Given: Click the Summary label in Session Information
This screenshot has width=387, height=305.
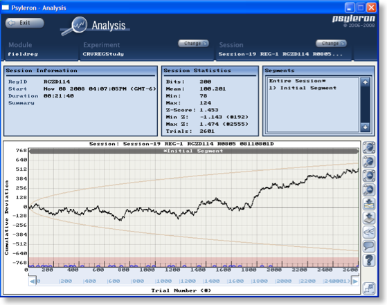Looking at the screenshot, I should [x=21, y=103].
